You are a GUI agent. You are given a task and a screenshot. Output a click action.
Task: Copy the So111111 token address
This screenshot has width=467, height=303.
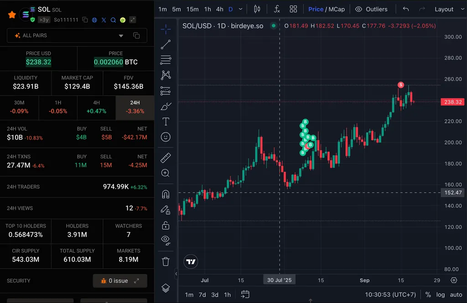pos(85,20)
